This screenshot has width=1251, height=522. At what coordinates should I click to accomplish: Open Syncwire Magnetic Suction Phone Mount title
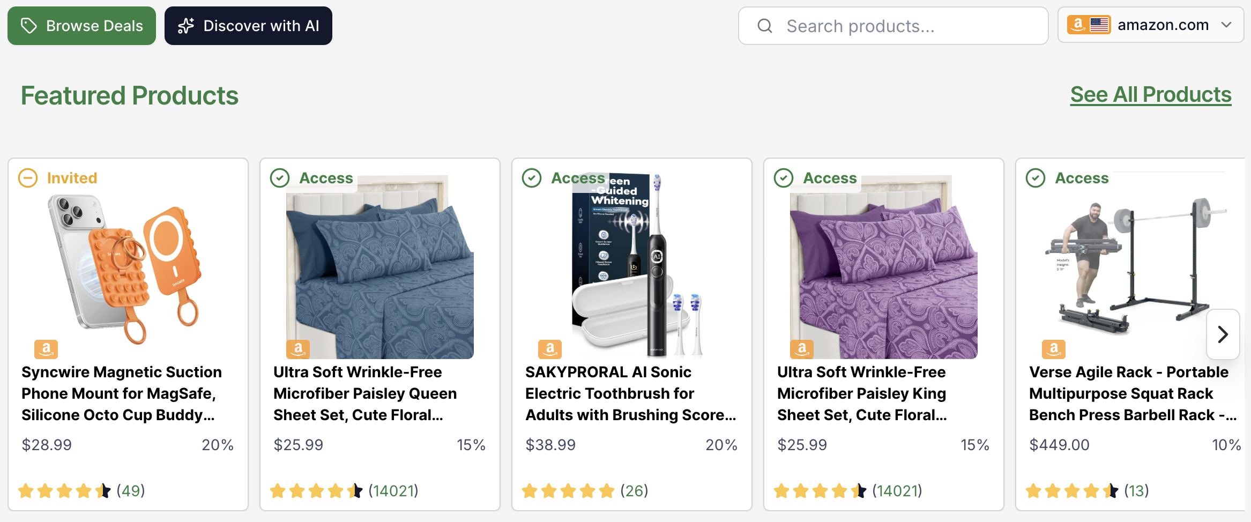point(122,393)
